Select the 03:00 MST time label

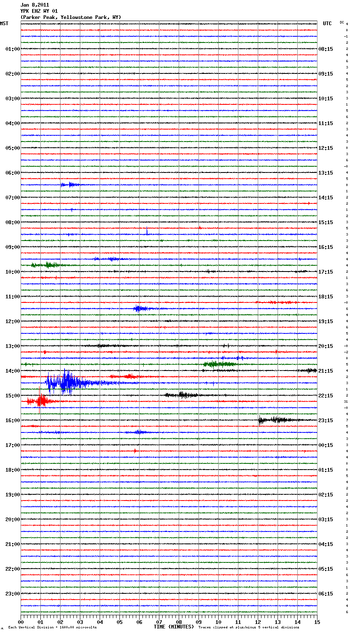click(x=13, y=99)
